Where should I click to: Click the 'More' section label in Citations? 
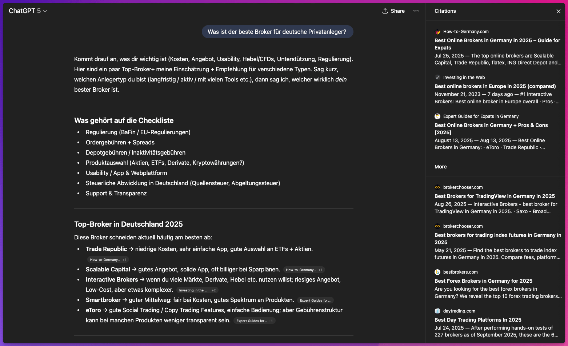coord(441,167)
